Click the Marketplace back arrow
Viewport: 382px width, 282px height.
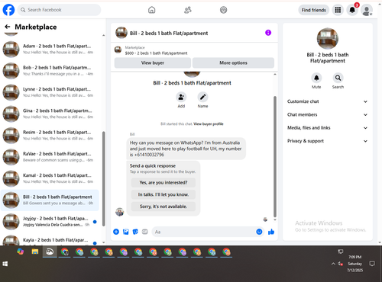click(x=8, y=27)
